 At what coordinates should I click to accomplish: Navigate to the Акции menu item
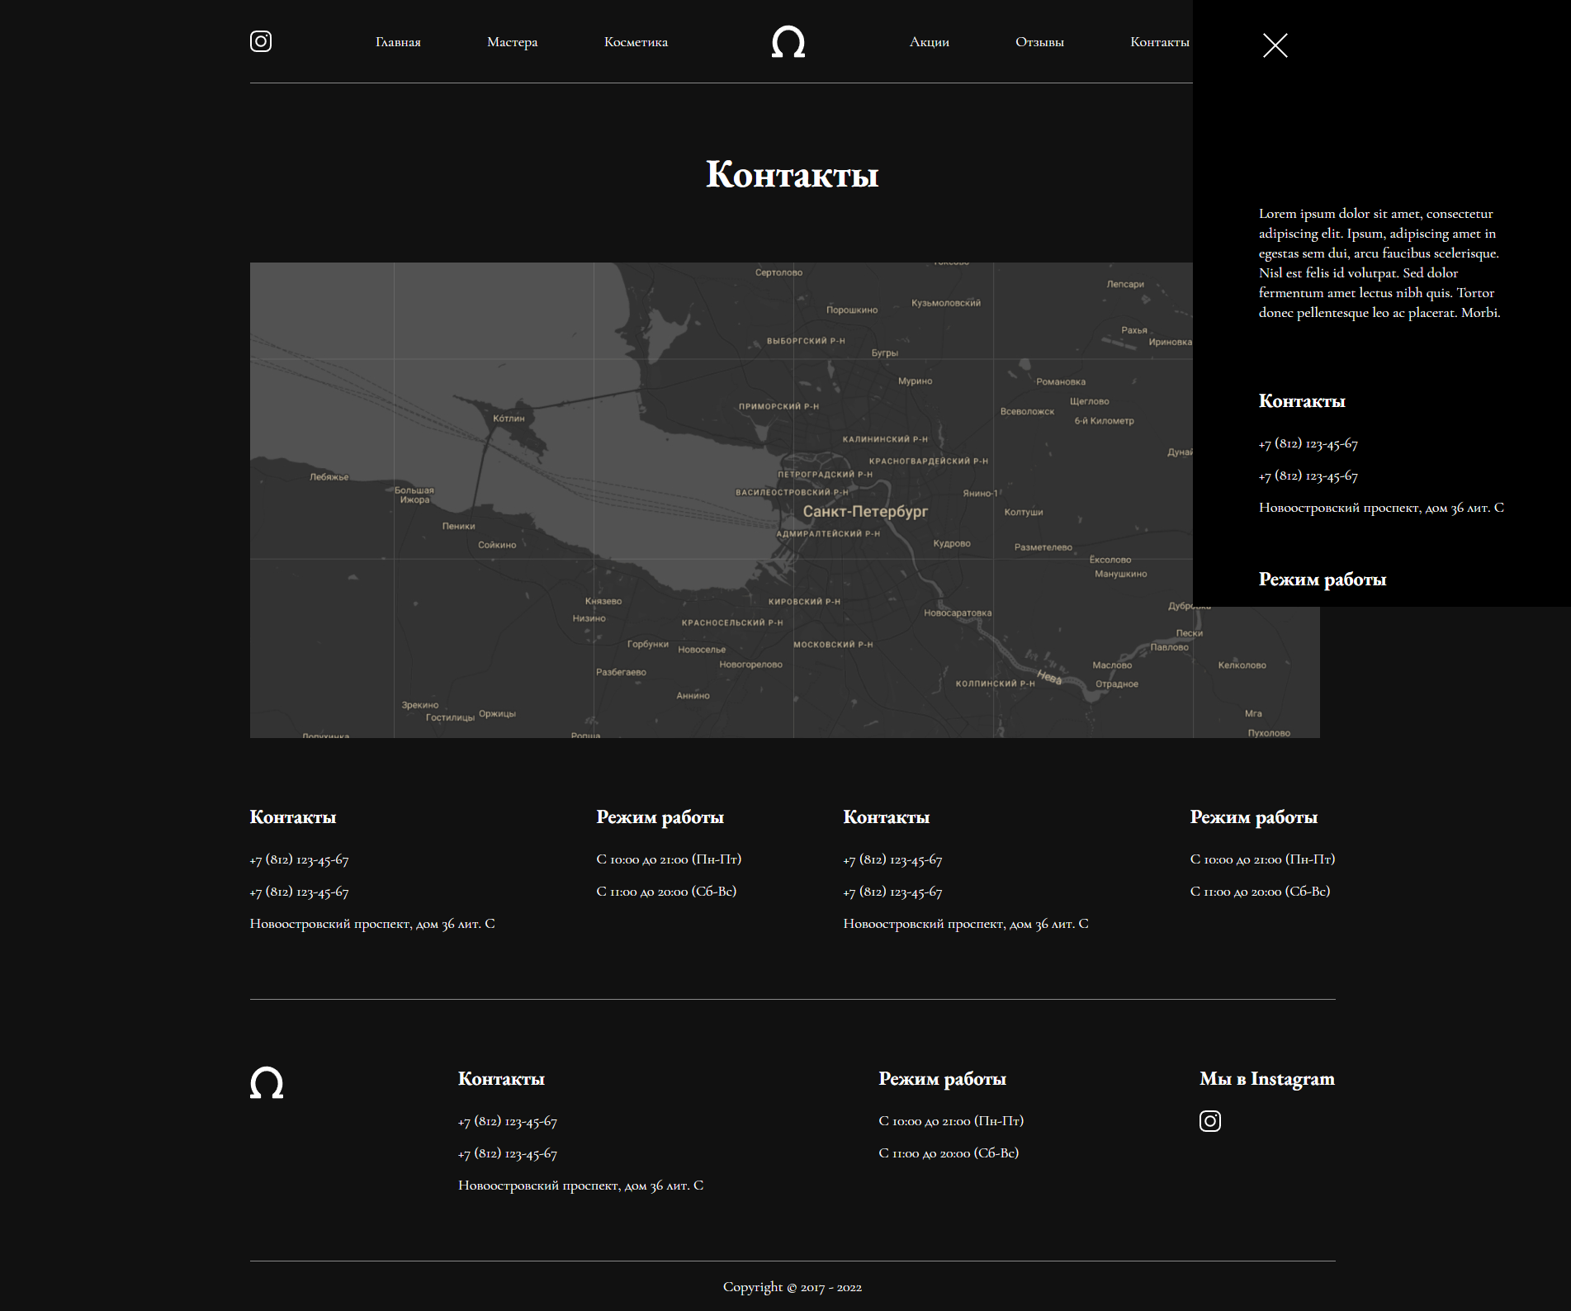tap(930, 42)
